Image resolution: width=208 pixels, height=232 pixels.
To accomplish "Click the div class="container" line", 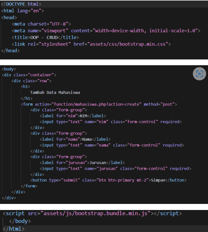I will point(29,75).
